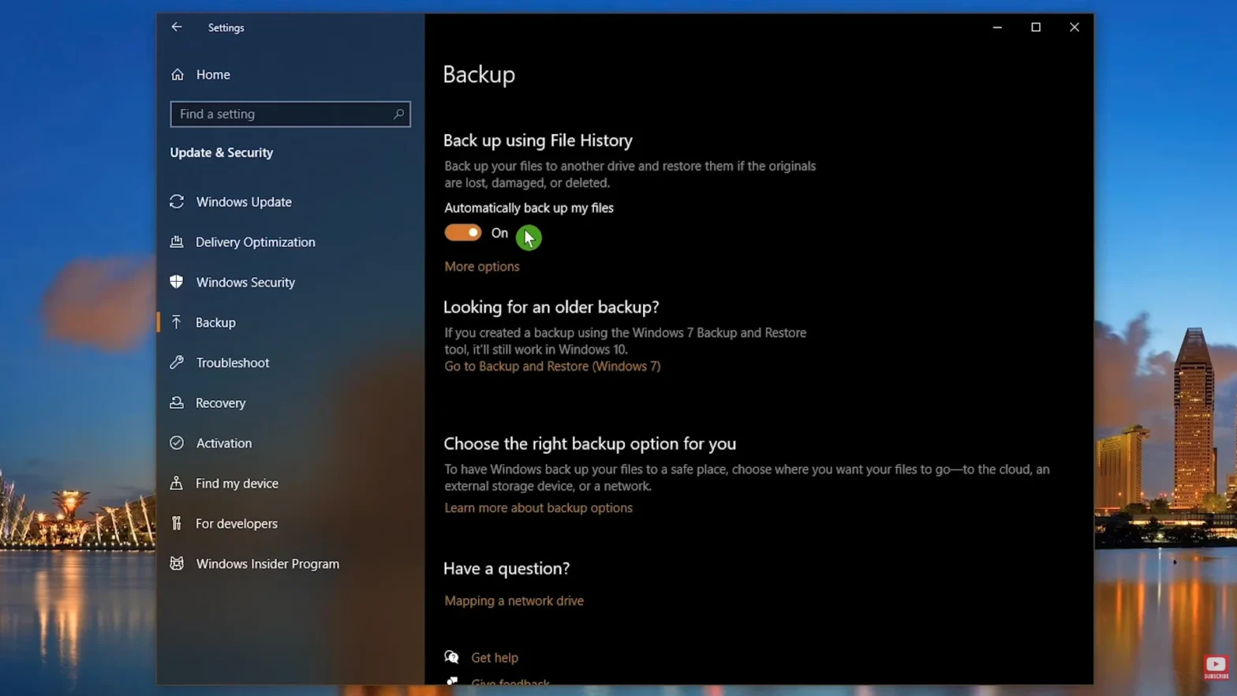The height and width of the screenshot is (696, 1237).
Task: Close the Settings window
Action: [1074, 27]
